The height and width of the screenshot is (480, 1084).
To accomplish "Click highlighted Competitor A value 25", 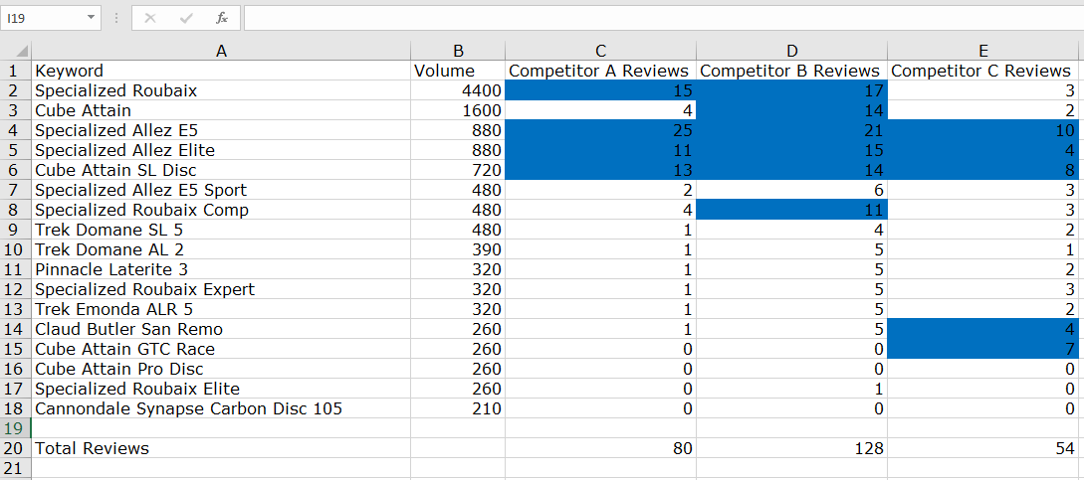I will click(601, 130).
